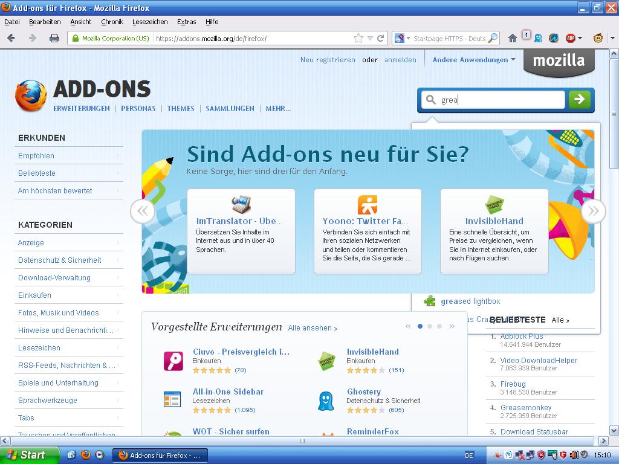Open the Yoono Twitter add-on icon

368,204
